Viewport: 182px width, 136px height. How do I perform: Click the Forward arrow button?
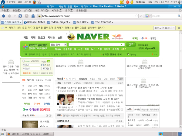point(9,16)
